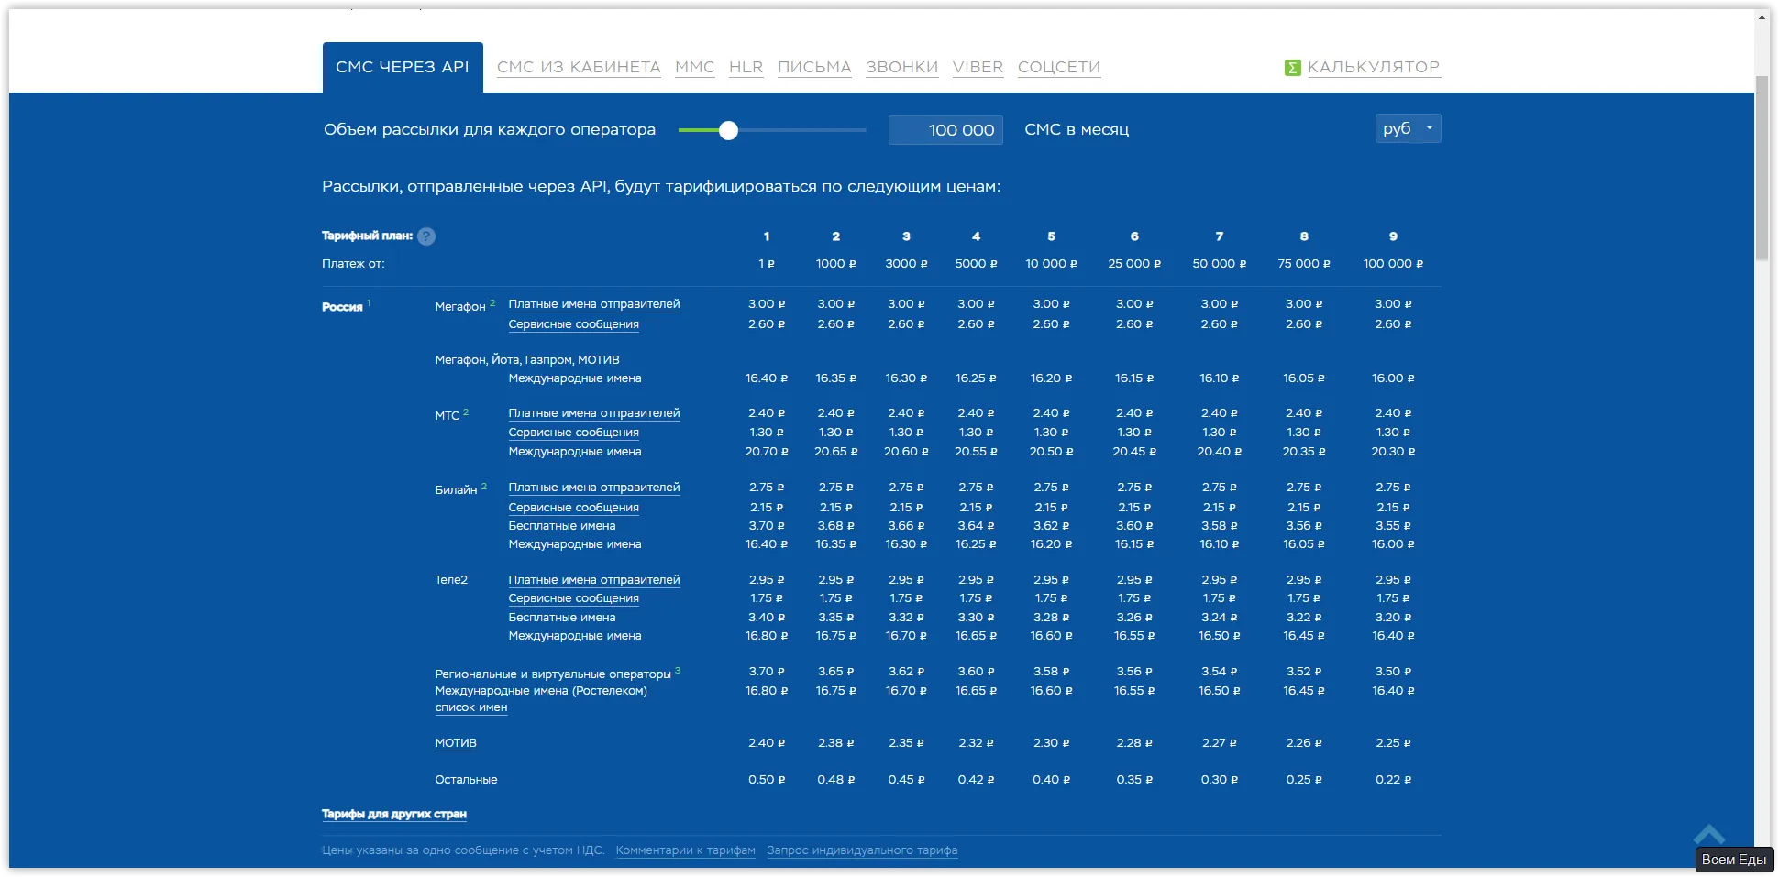Viewport: 1779px width, 877px height.
Task: Open Билайн Сервисные сообщения link
Action: 574,508
